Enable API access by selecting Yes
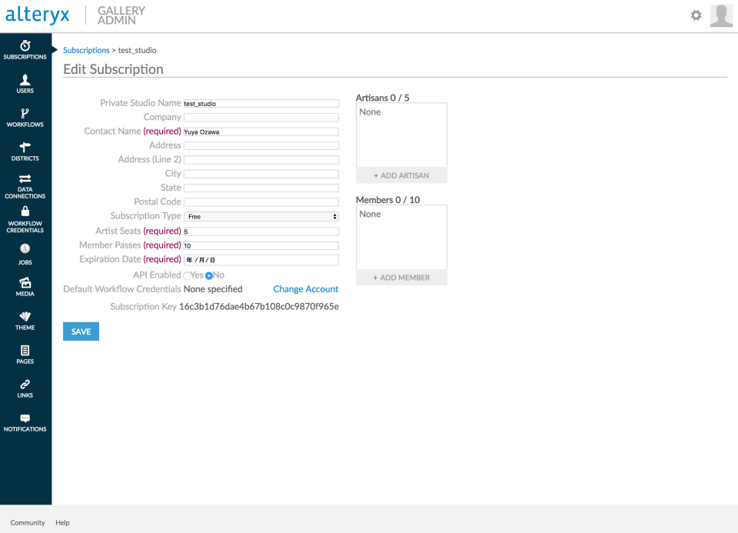Image resolution: width=738 pixels, height=533 pixels. click(x=187, y=275)
